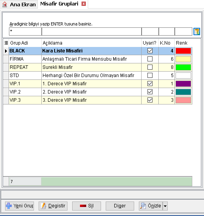Click the filter funnel icon
This screenshot has width=204, height=216.
197,32
